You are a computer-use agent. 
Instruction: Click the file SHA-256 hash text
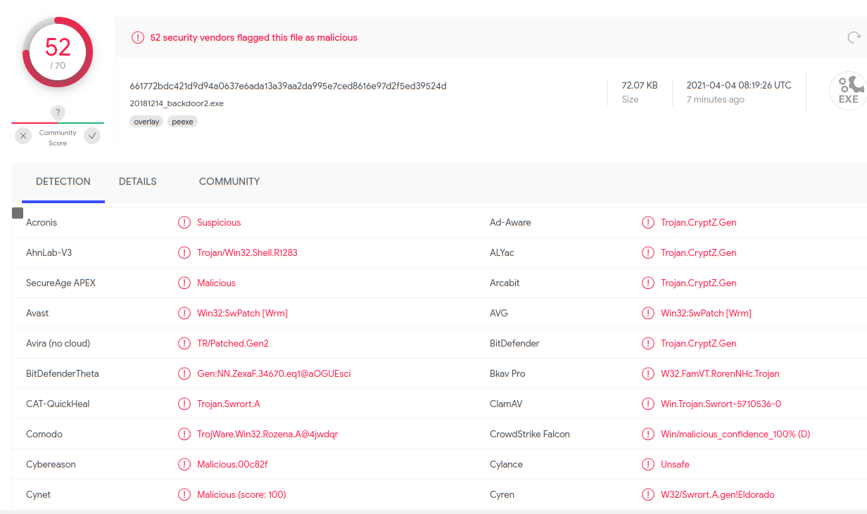point(288,86)
